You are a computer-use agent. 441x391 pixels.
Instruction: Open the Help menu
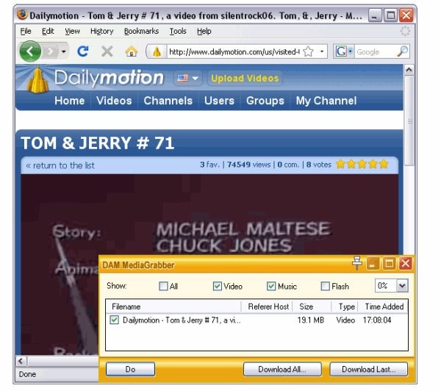204,31
